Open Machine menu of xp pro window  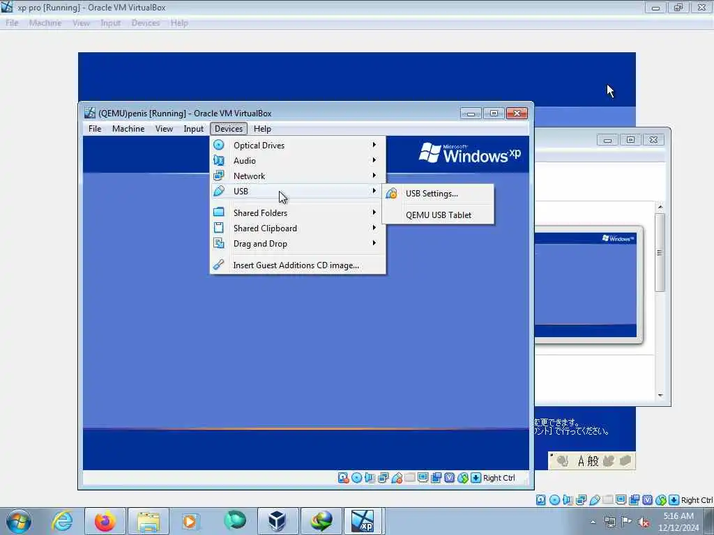pyautogui.click(x=45, y=23)
